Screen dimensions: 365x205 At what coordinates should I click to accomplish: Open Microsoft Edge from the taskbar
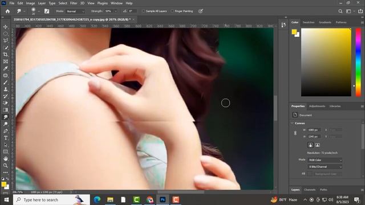(97, 200)
